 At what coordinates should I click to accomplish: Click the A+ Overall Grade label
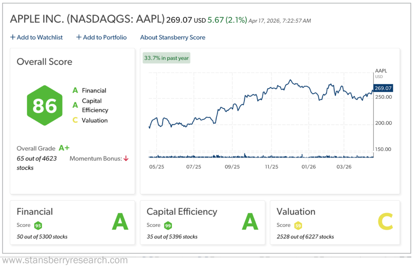(x=64, y=148)
